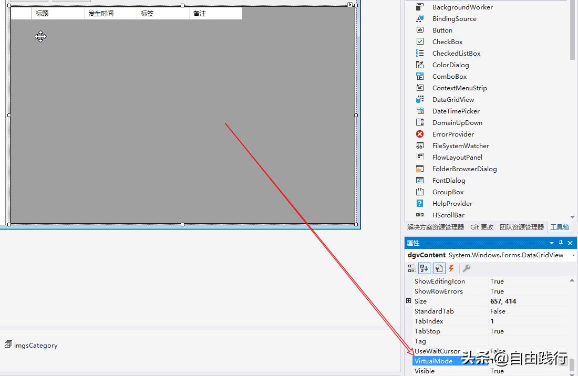
Task: Switch to the 团队资源管理器 tab
Action: 522,227
